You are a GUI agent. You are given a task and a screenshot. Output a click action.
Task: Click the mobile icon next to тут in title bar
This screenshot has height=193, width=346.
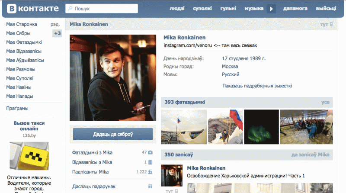pyautogui.click(x=331, y=24)
